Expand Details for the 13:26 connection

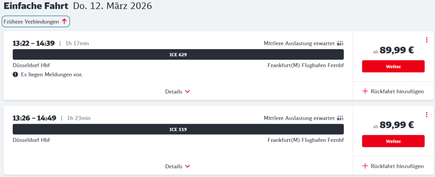178,166
